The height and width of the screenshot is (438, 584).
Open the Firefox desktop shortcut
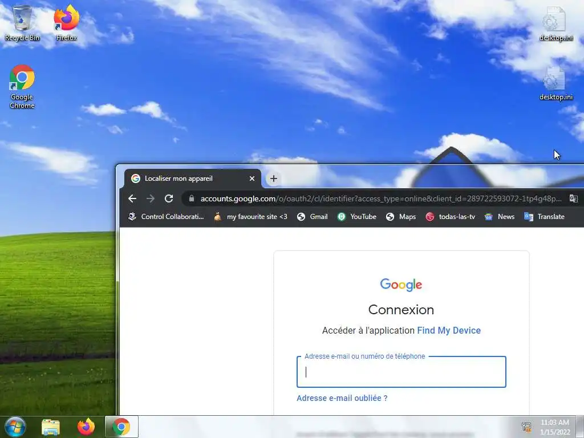click(66, 23)
